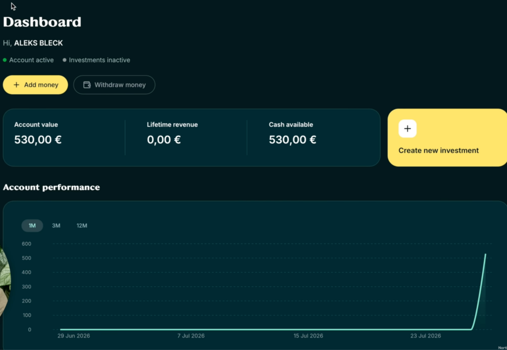
Task: Switch the chart to the 12M range
Action: point(82,226)
